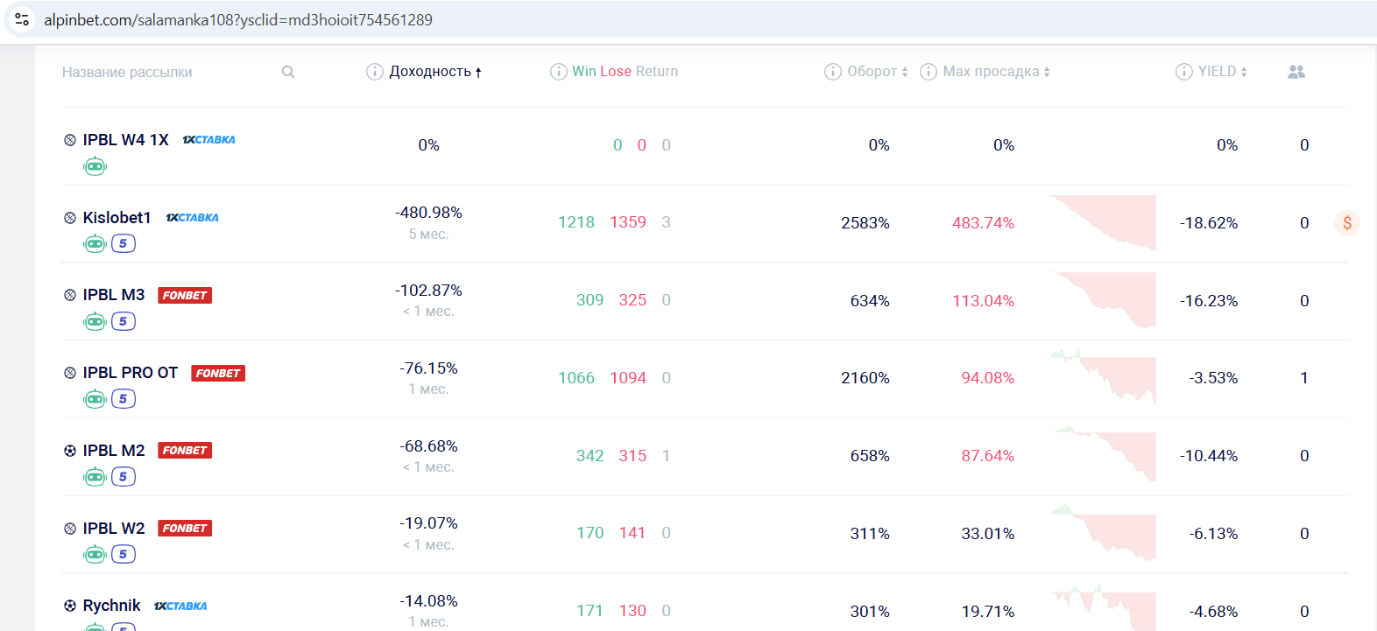Type in Название рассылки search field
The width and height of the screenshot is (1377, 631).
(x=166, y=72)
